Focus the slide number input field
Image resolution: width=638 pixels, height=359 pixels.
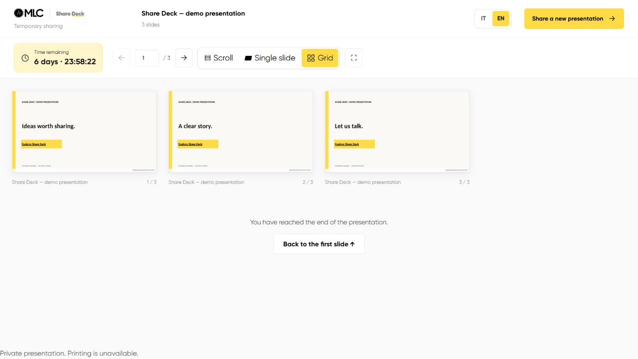click(x=147, y=58)
